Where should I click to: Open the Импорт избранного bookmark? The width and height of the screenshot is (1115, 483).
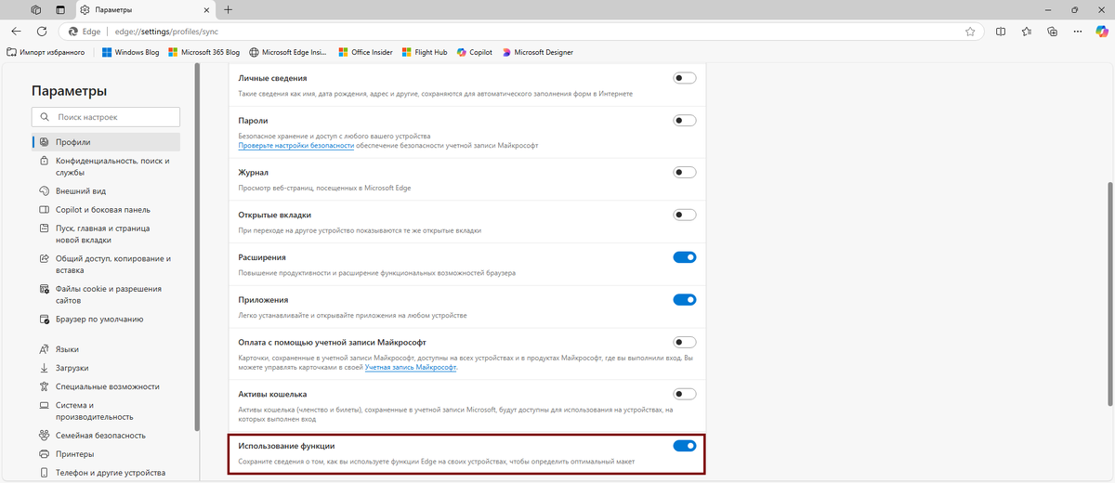point(46,52)
